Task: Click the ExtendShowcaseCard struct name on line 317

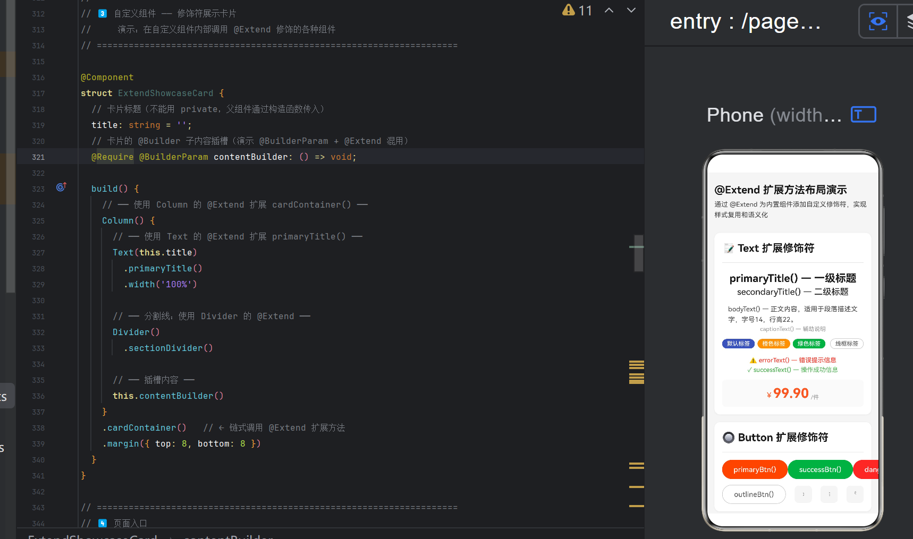Action: pyautogui.click(x=165, y=93)
